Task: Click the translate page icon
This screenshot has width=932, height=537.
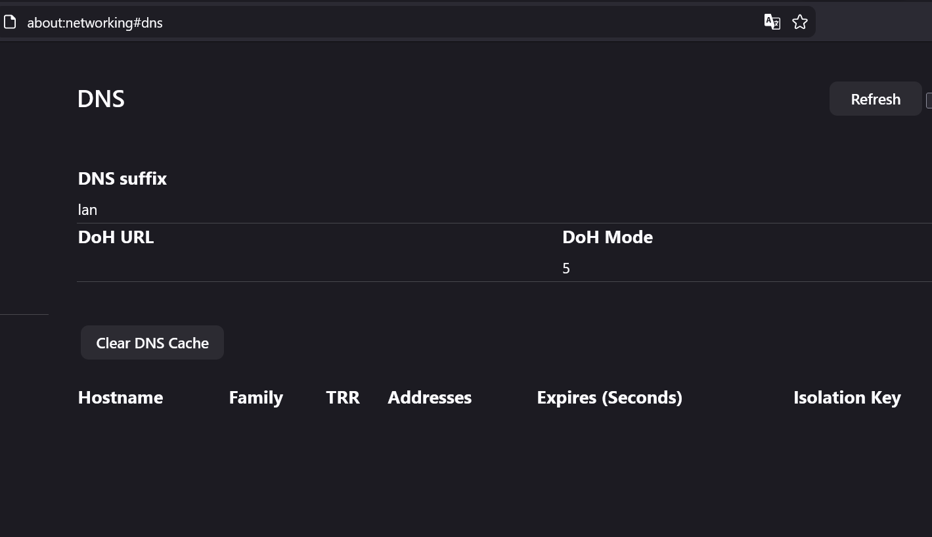Action: pos(772,22)
